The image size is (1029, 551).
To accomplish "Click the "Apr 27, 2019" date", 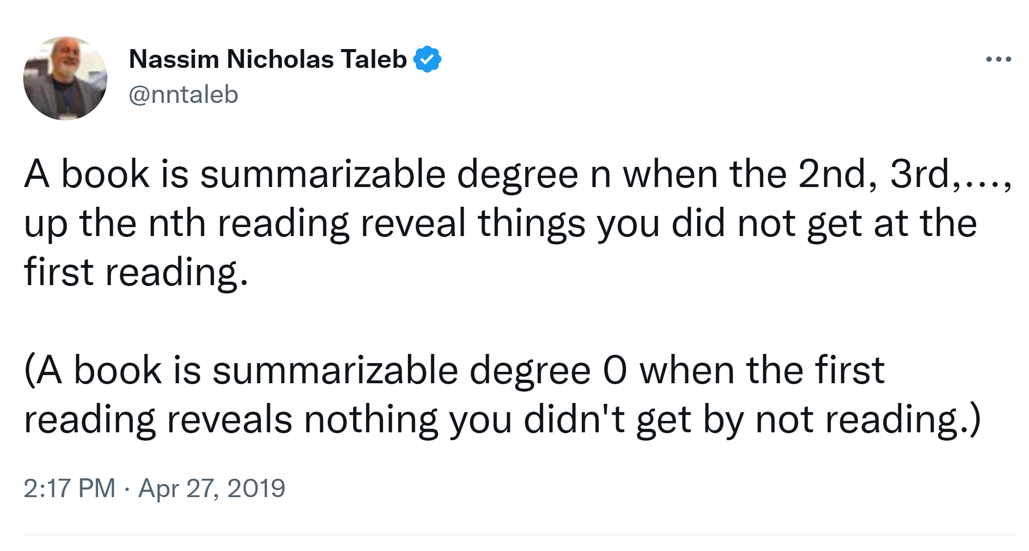I will (x=212, y=488).
